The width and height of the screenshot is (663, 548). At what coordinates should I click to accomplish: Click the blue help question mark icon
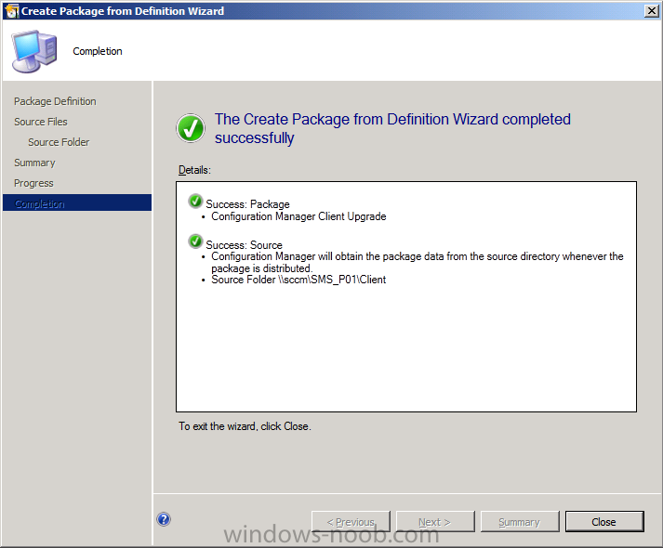[164, 519]
